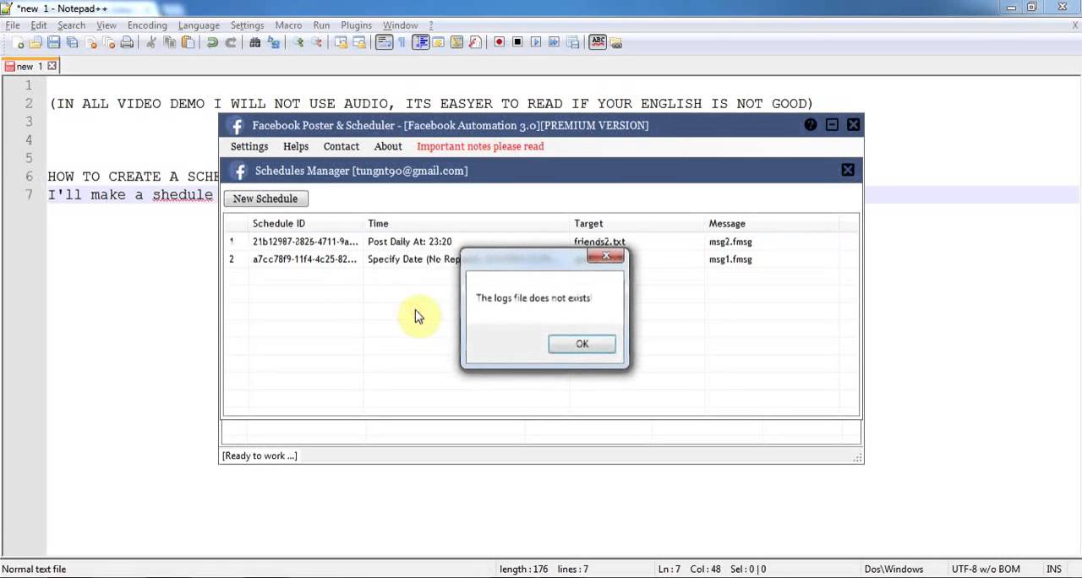Viewport: 1082px width, 578px height.
Task: Click the Replace toolbar icon
Action: pos(274,42)
